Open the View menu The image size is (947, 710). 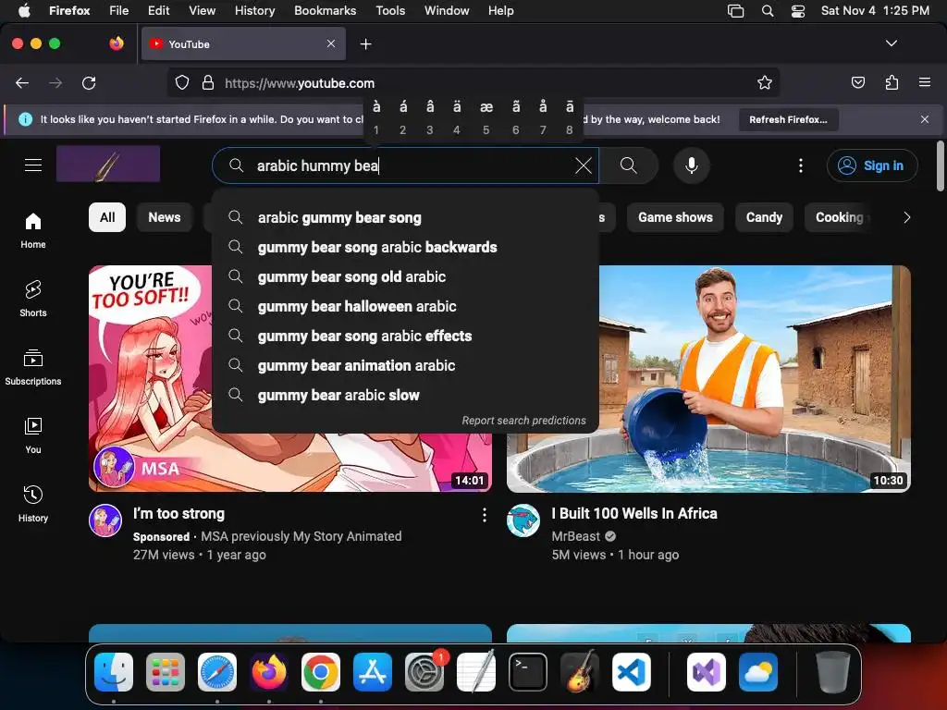point(202,11)
